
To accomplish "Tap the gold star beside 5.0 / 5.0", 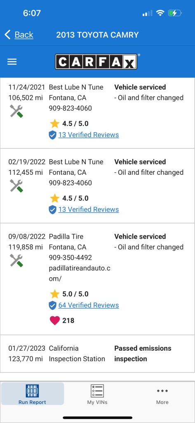I will (x=55, y=294).
